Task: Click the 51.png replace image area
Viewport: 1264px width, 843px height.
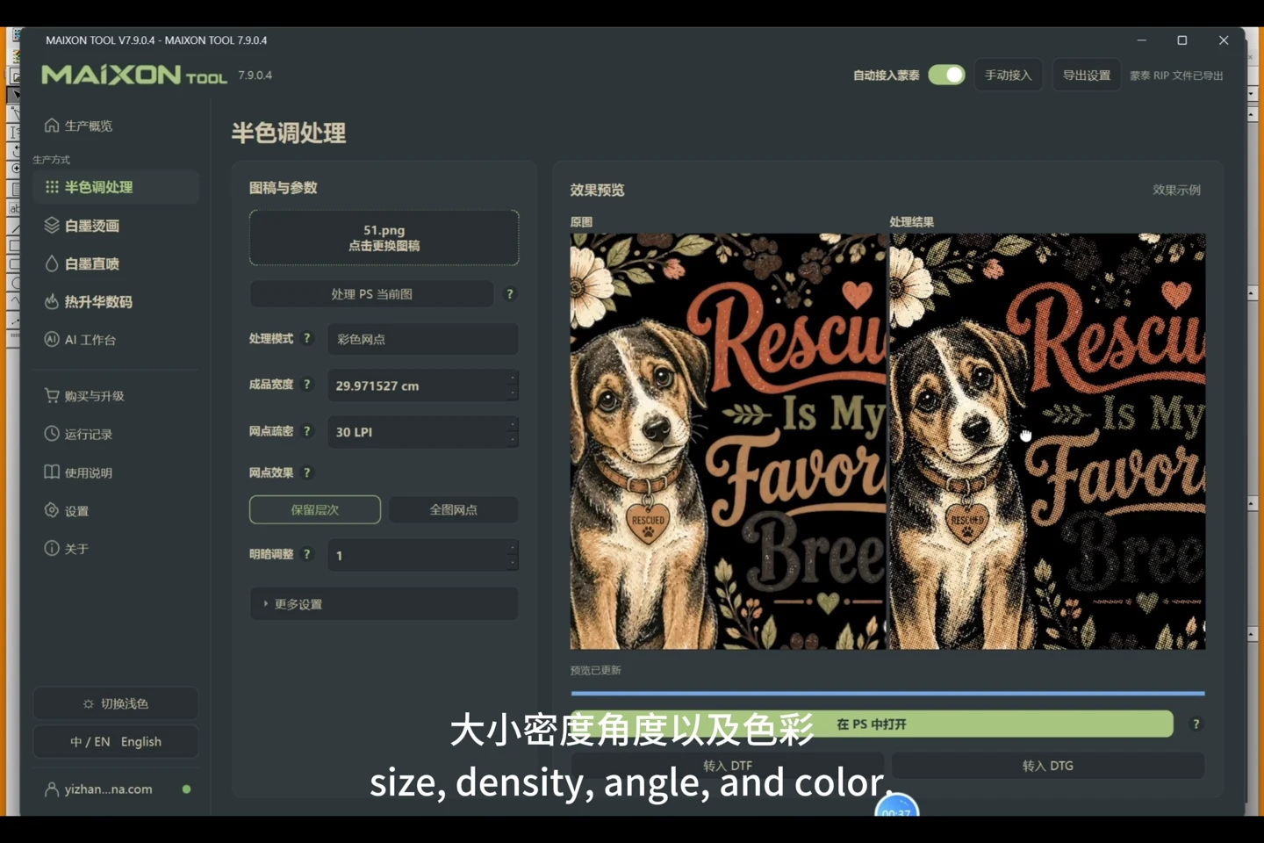Action: tap(384, 238)
